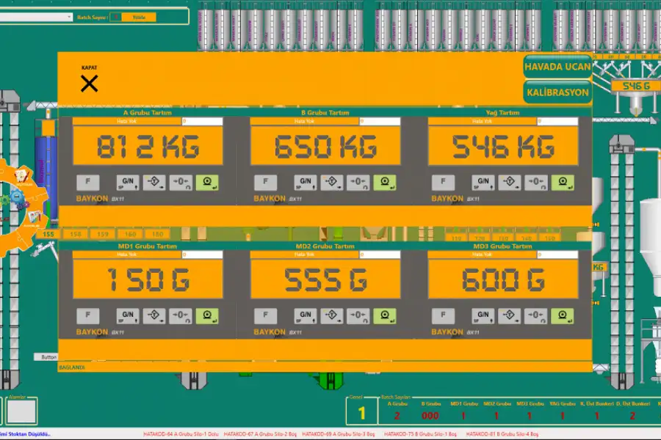
Task: Toggle G/N on Yağ Tartım indicator
Action: click(x=483, y=182)
